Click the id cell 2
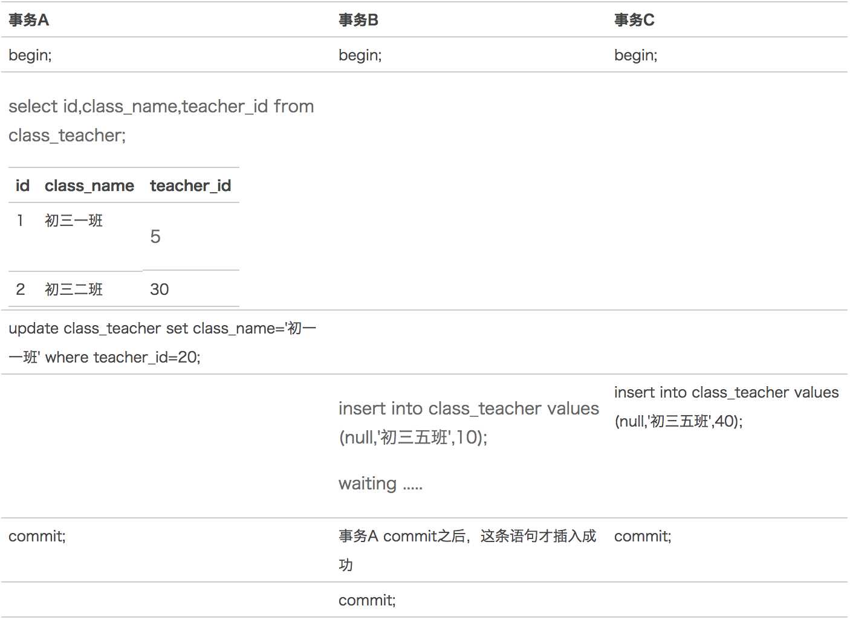The image size is (850, 620). click(21, 289)
